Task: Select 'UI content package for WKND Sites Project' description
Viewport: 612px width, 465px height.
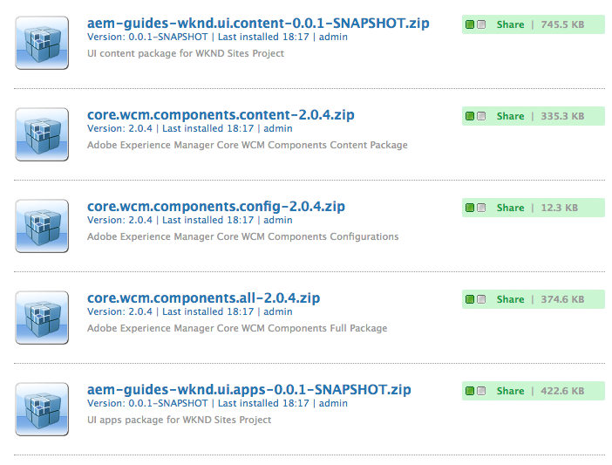Action: (x=186, y=53)
